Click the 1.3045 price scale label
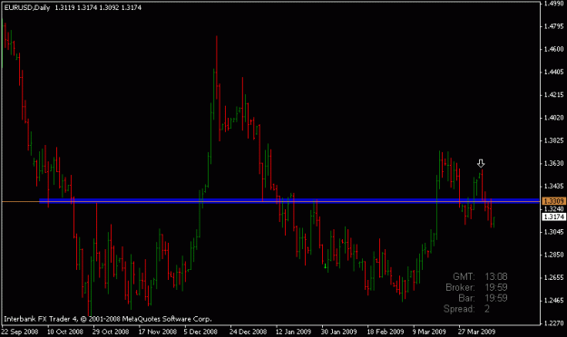The height and width of the screenshot is (337, 567). (553, 232)
